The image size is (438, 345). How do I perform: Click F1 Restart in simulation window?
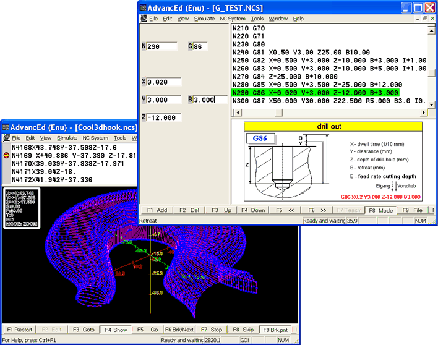pos(20,330)
